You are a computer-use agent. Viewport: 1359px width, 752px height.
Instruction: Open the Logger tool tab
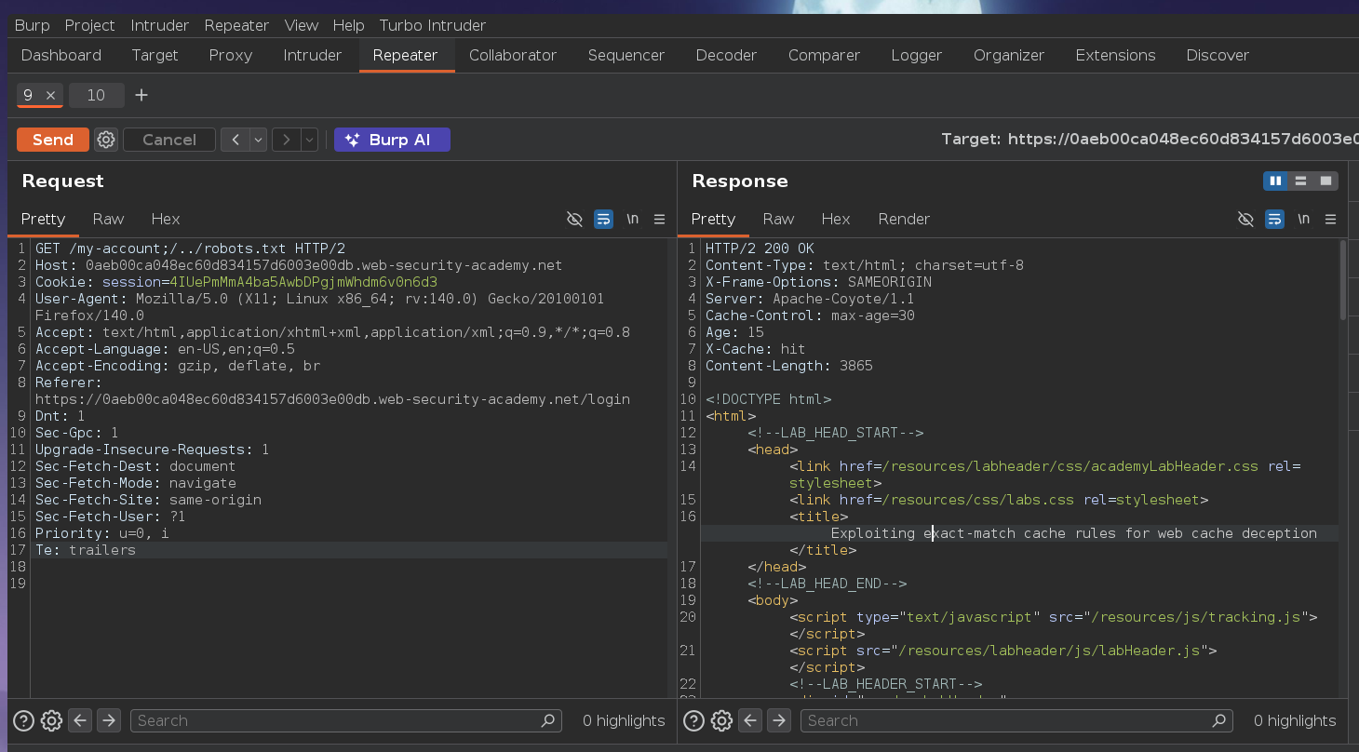click(917, 55)
